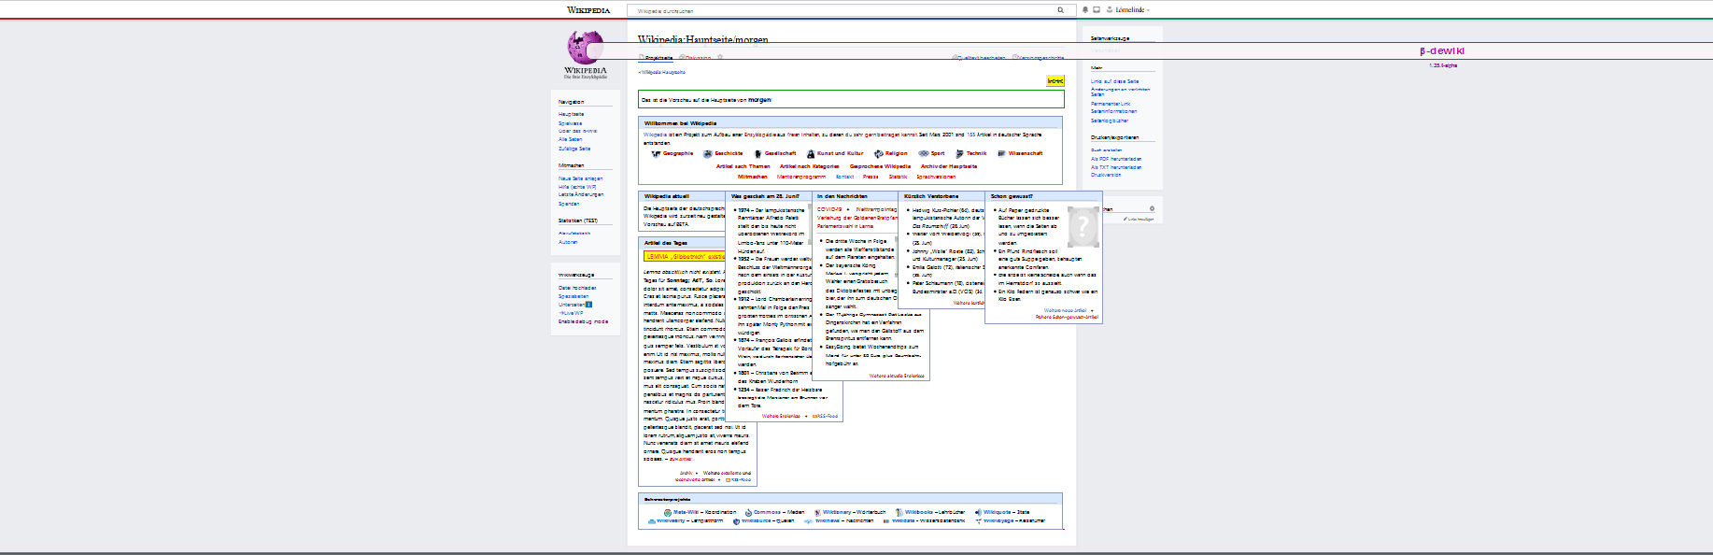1713x555 pixels.
Task: Click the yellow button above the preview notice
Action: [1055, 81]
